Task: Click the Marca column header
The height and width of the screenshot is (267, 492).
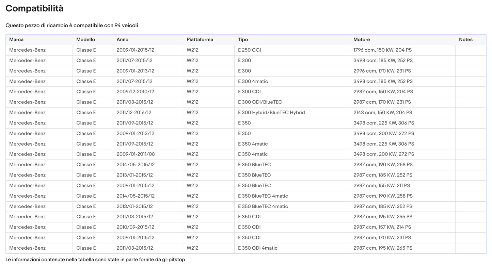Action: pos(39,40)
